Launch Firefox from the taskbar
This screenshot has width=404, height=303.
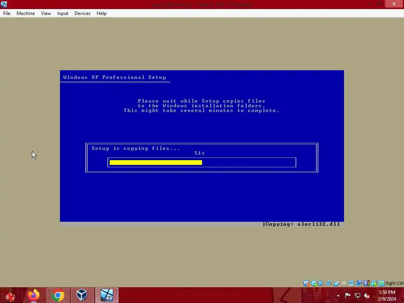34,295
